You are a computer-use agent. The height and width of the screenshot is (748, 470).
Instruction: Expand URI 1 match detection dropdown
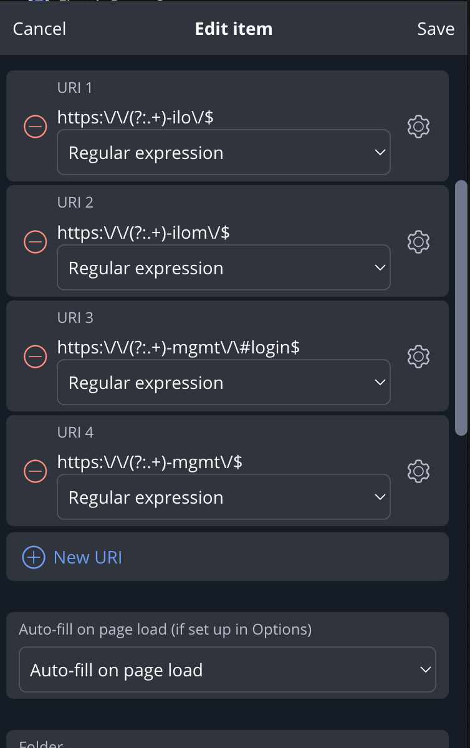[x=224, y=153]
